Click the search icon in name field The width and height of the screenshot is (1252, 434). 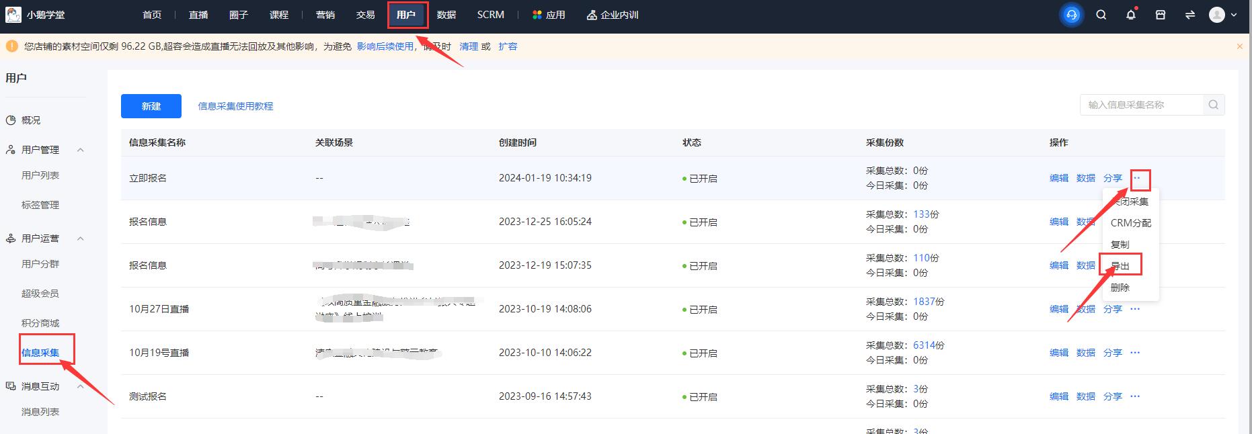pyautogui.click(x=1214, y=105)
